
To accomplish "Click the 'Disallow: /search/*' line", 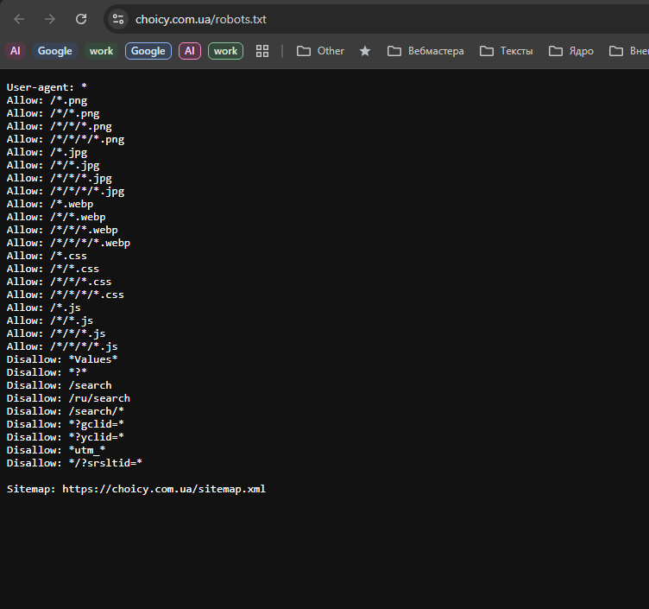I will click(x=66, y=411).
